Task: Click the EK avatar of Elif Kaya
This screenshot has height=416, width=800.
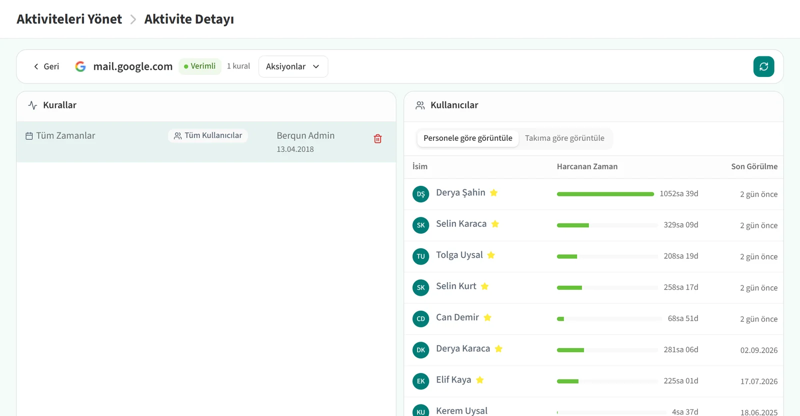Action: click(421, 381)
